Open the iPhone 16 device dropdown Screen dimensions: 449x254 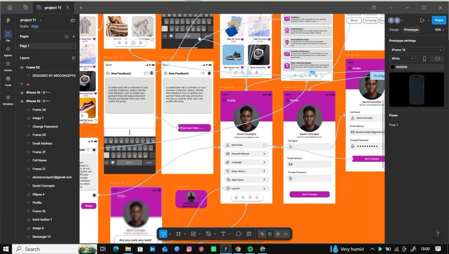[x=416, y=50]
